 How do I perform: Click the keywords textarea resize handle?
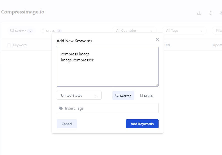click(x=157, y=85)
